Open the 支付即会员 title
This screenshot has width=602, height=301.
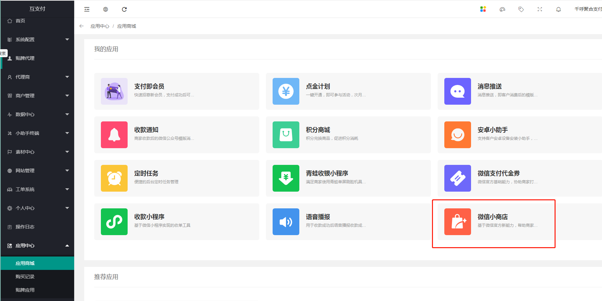click(x=149, y=86)
